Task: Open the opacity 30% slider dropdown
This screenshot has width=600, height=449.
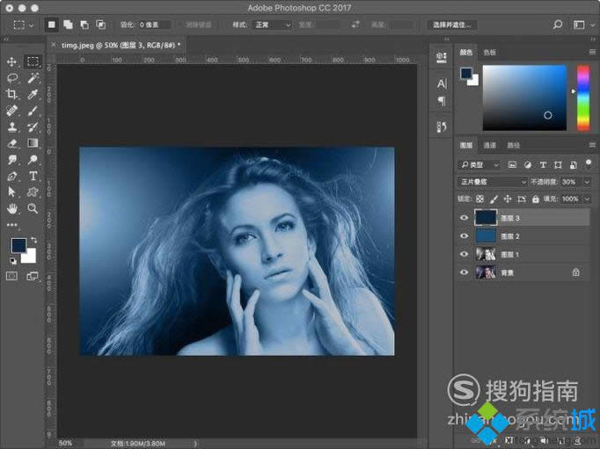Action: (587, 182)
